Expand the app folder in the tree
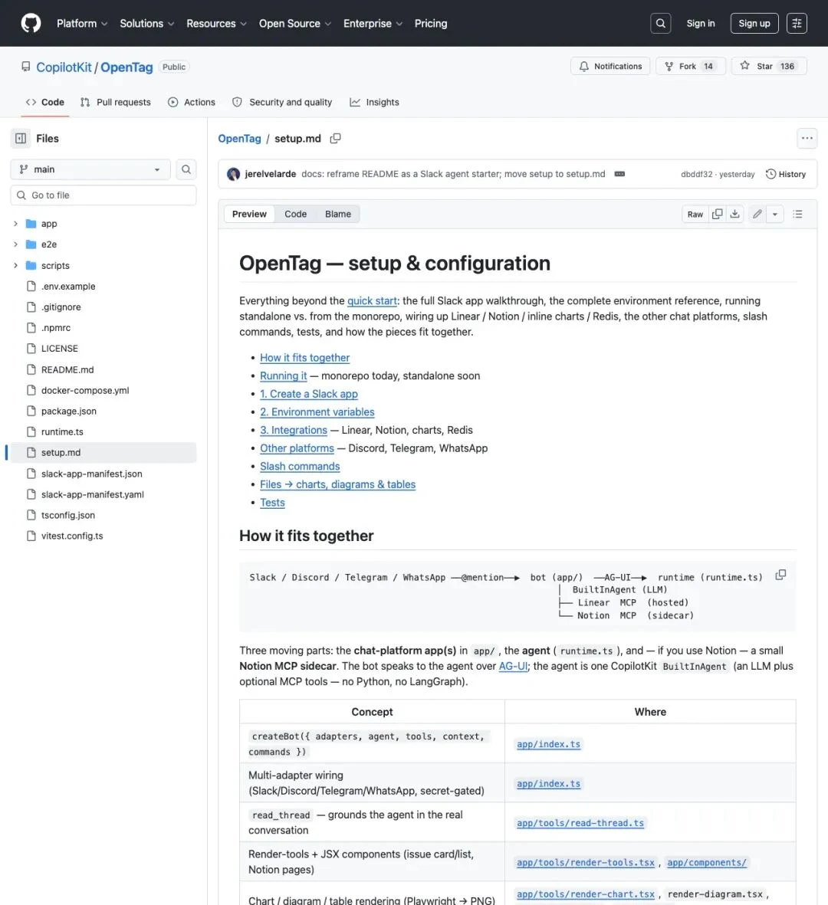 (15, 223)
